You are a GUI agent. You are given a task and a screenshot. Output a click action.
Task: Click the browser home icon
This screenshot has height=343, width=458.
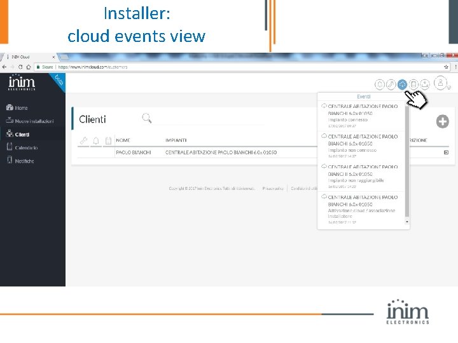coord(29,67)
